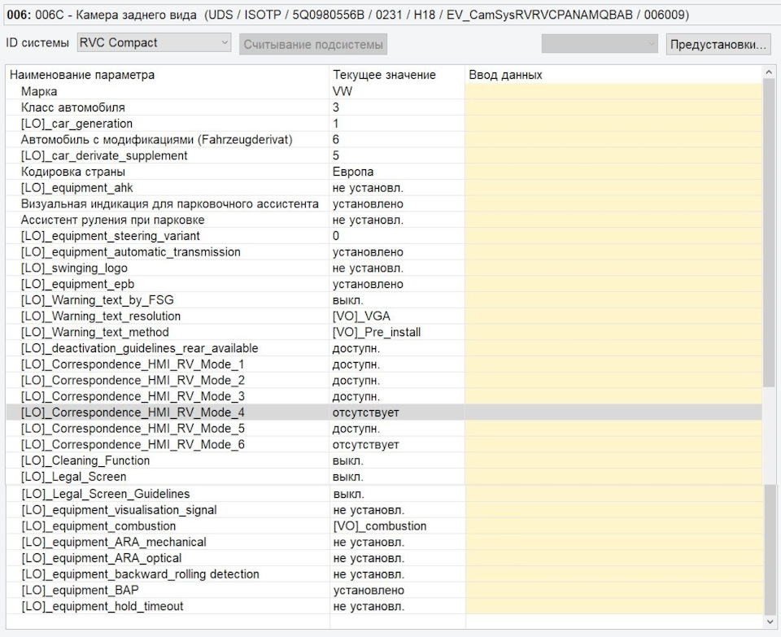Open the RVC Compact system ID dropdown
This screenshot has height=637, width=781.
pos(154,43)
